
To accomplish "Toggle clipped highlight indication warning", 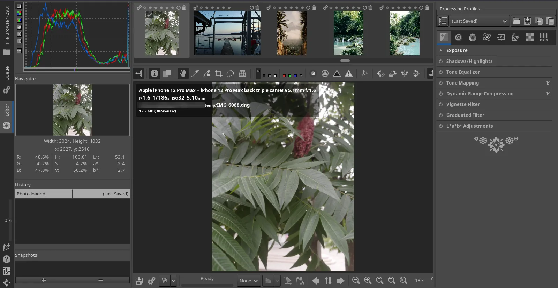I will 349,73.
